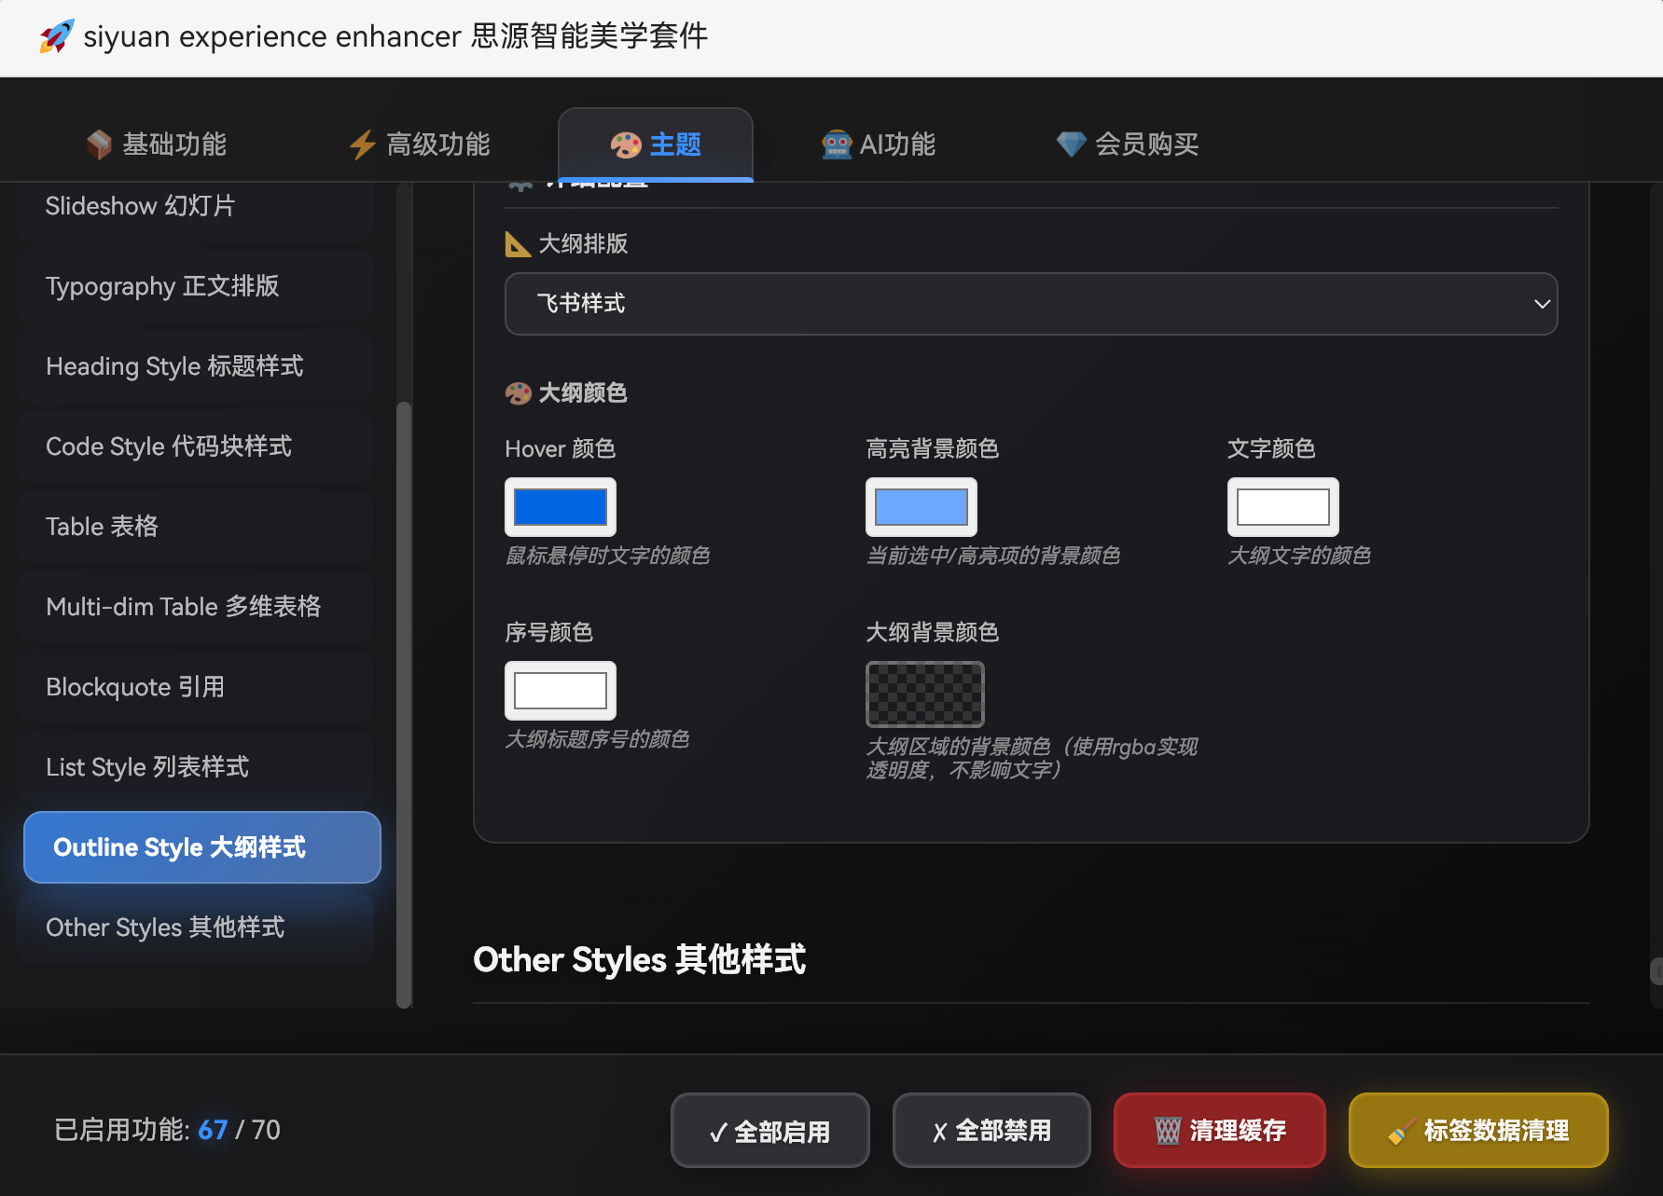Viewport: 1663px width, 1196px height.
Task: Click the package icon beside 基础功能
Action: click(x=99, y=144)
